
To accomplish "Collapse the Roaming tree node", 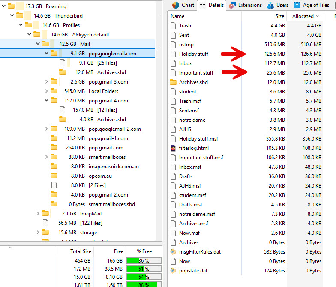I will [3, 6].
